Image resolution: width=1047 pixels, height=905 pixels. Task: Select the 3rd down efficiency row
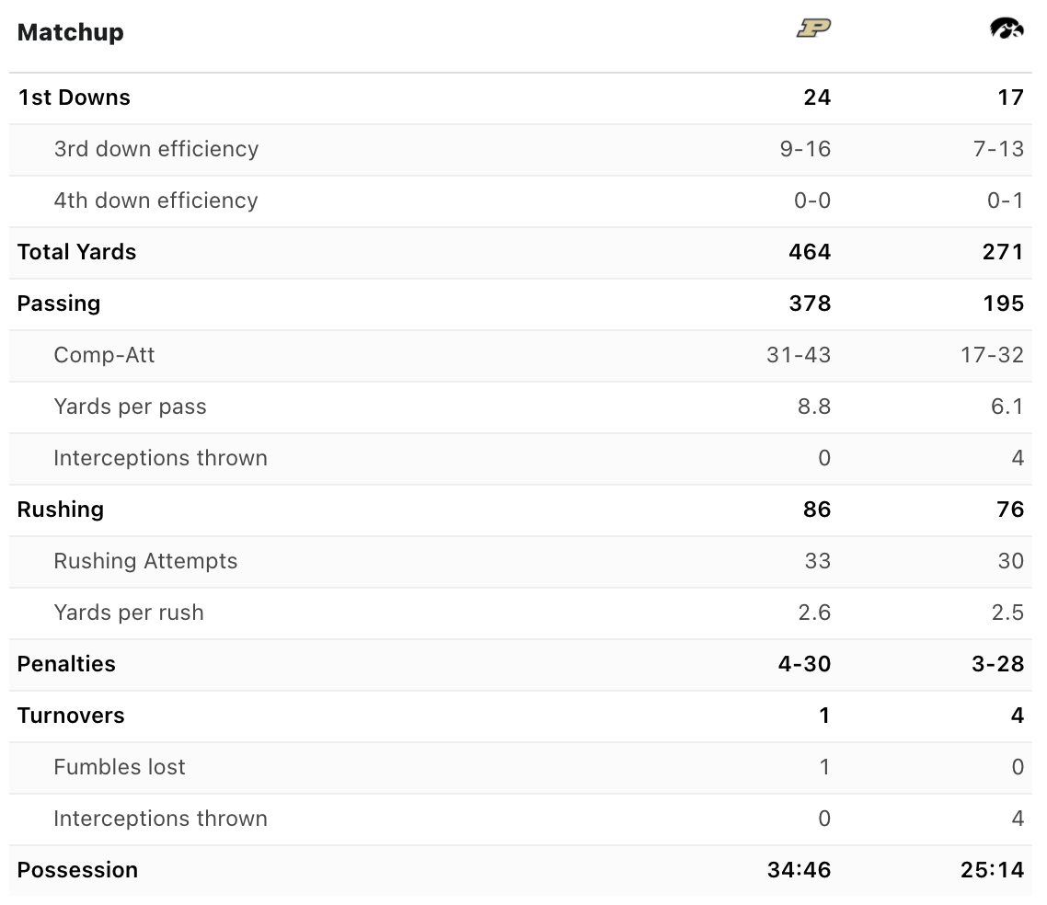(521, 150)
